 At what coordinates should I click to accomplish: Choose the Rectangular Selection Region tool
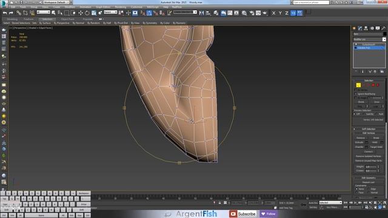[67, 13]
